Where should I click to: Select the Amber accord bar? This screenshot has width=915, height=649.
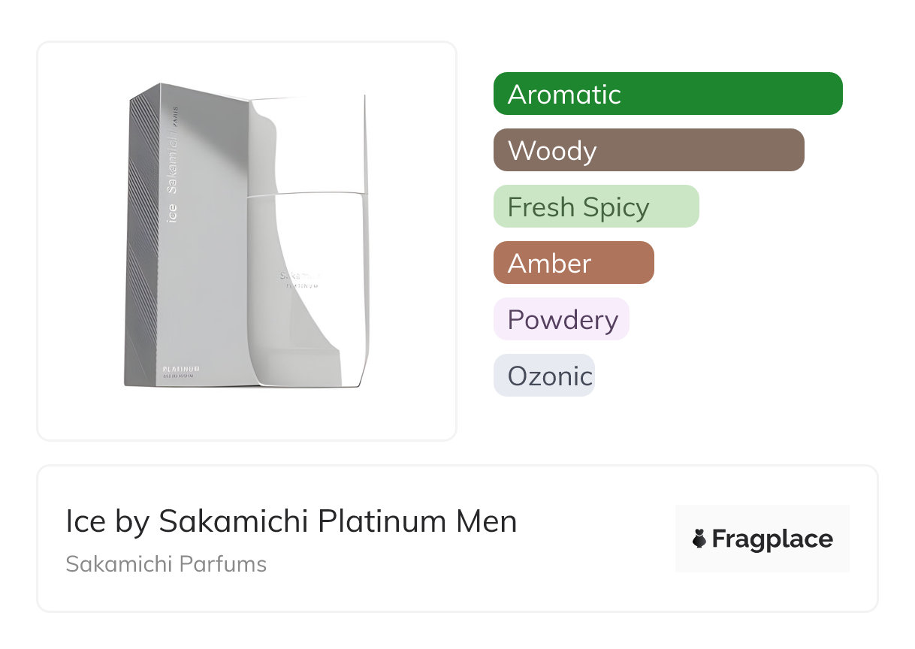coord(573,263)
